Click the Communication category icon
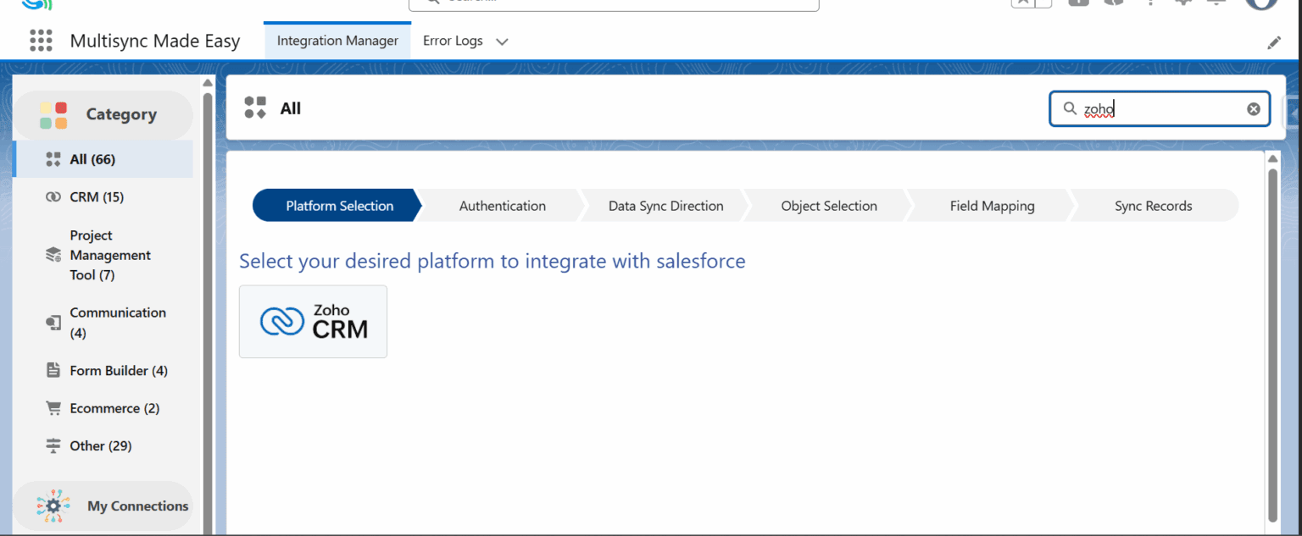 [53, 323]
